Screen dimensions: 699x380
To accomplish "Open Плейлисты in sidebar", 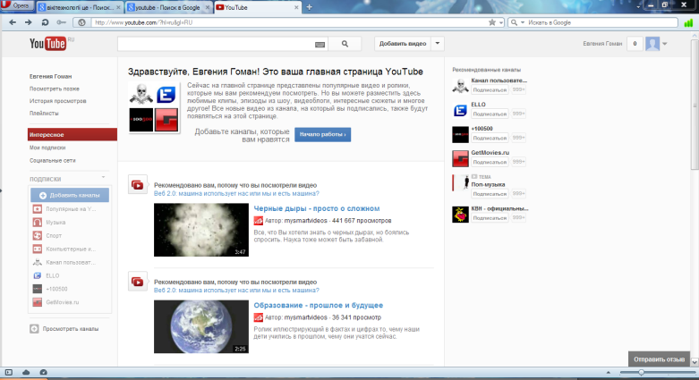I will point(44,114).
